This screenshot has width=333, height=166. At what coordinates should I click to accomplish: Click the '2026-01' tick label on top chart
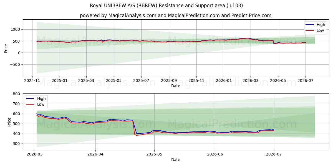pyautogui.click(x=224, y=80)
